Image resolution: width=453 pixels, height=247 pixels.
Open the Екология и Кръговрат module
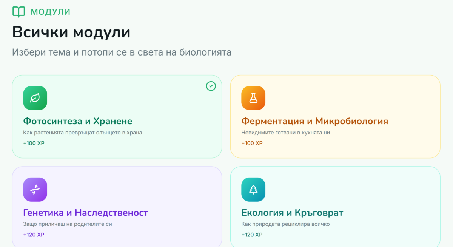(x=292, y=213)
